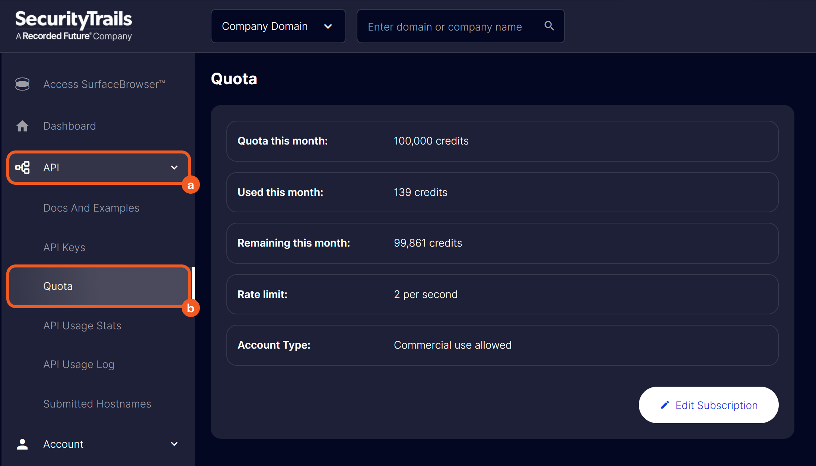Open Docs And Examples page
The height and width of the screenshot is (466, 816).
pyautogui.click(x=91, y=208)
